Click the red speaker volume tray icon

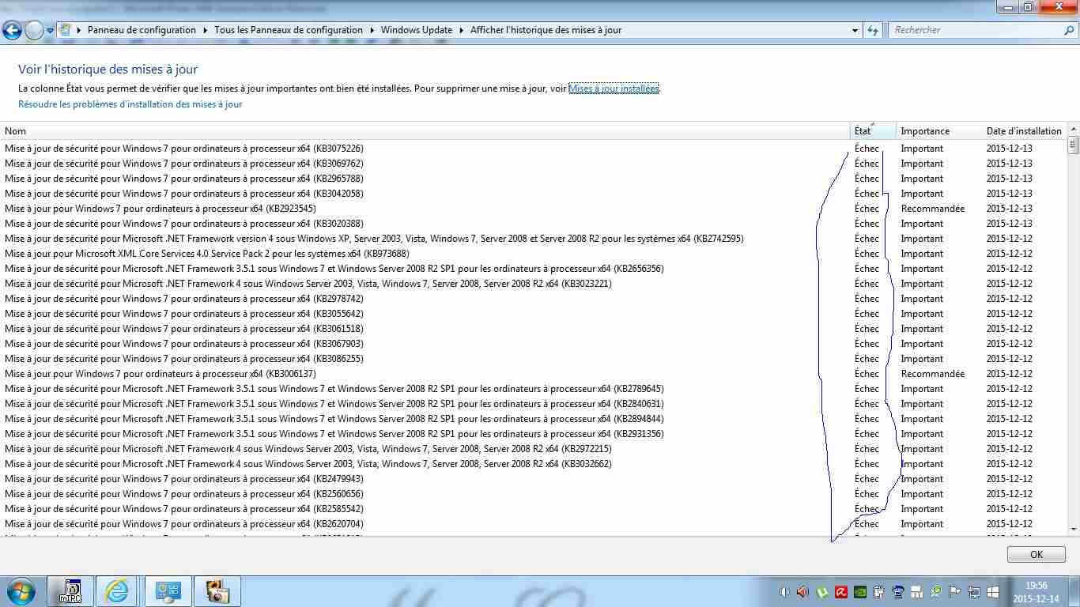tap(802, 592)
